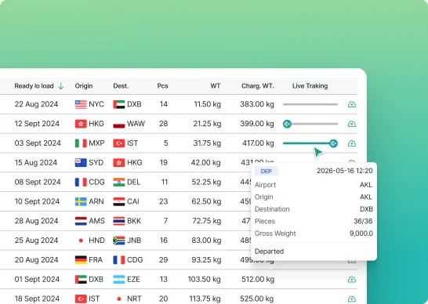This screenshot has width=428, height=304.
Task: Click the weight 93.25 kg
Action: click(206, 260)
